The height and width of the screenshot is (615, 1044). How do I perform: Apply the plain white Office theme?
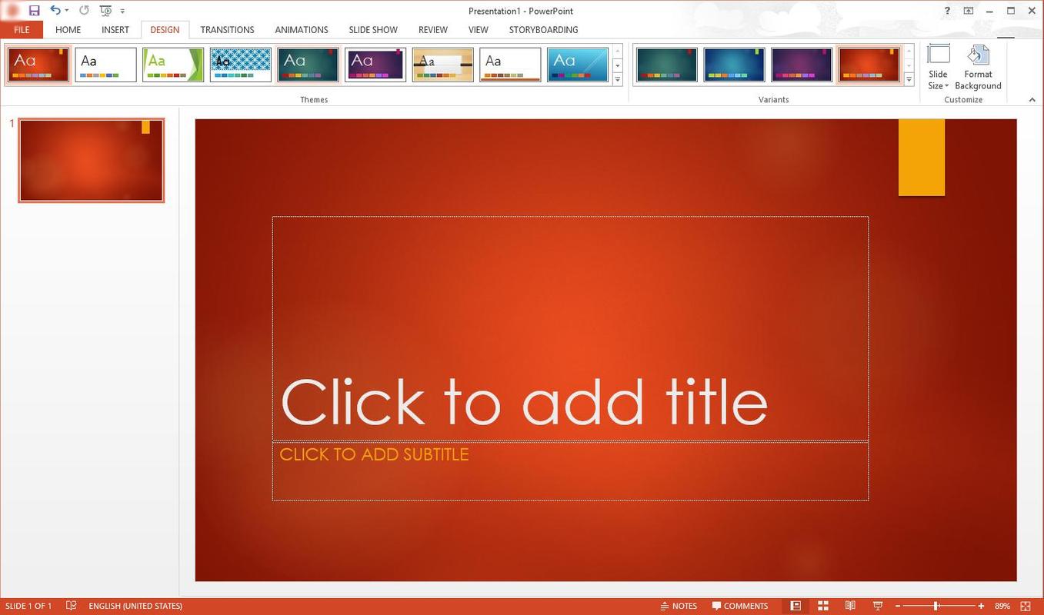pyautogui.click(x=105, y=65)
